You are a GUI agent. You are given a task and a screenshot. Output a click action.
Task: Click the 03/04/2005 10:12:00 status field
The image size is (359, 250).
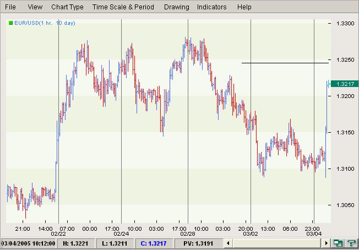point(28,243)
